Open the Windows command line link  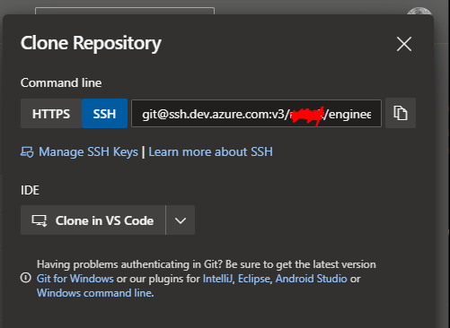coord(94,293)
